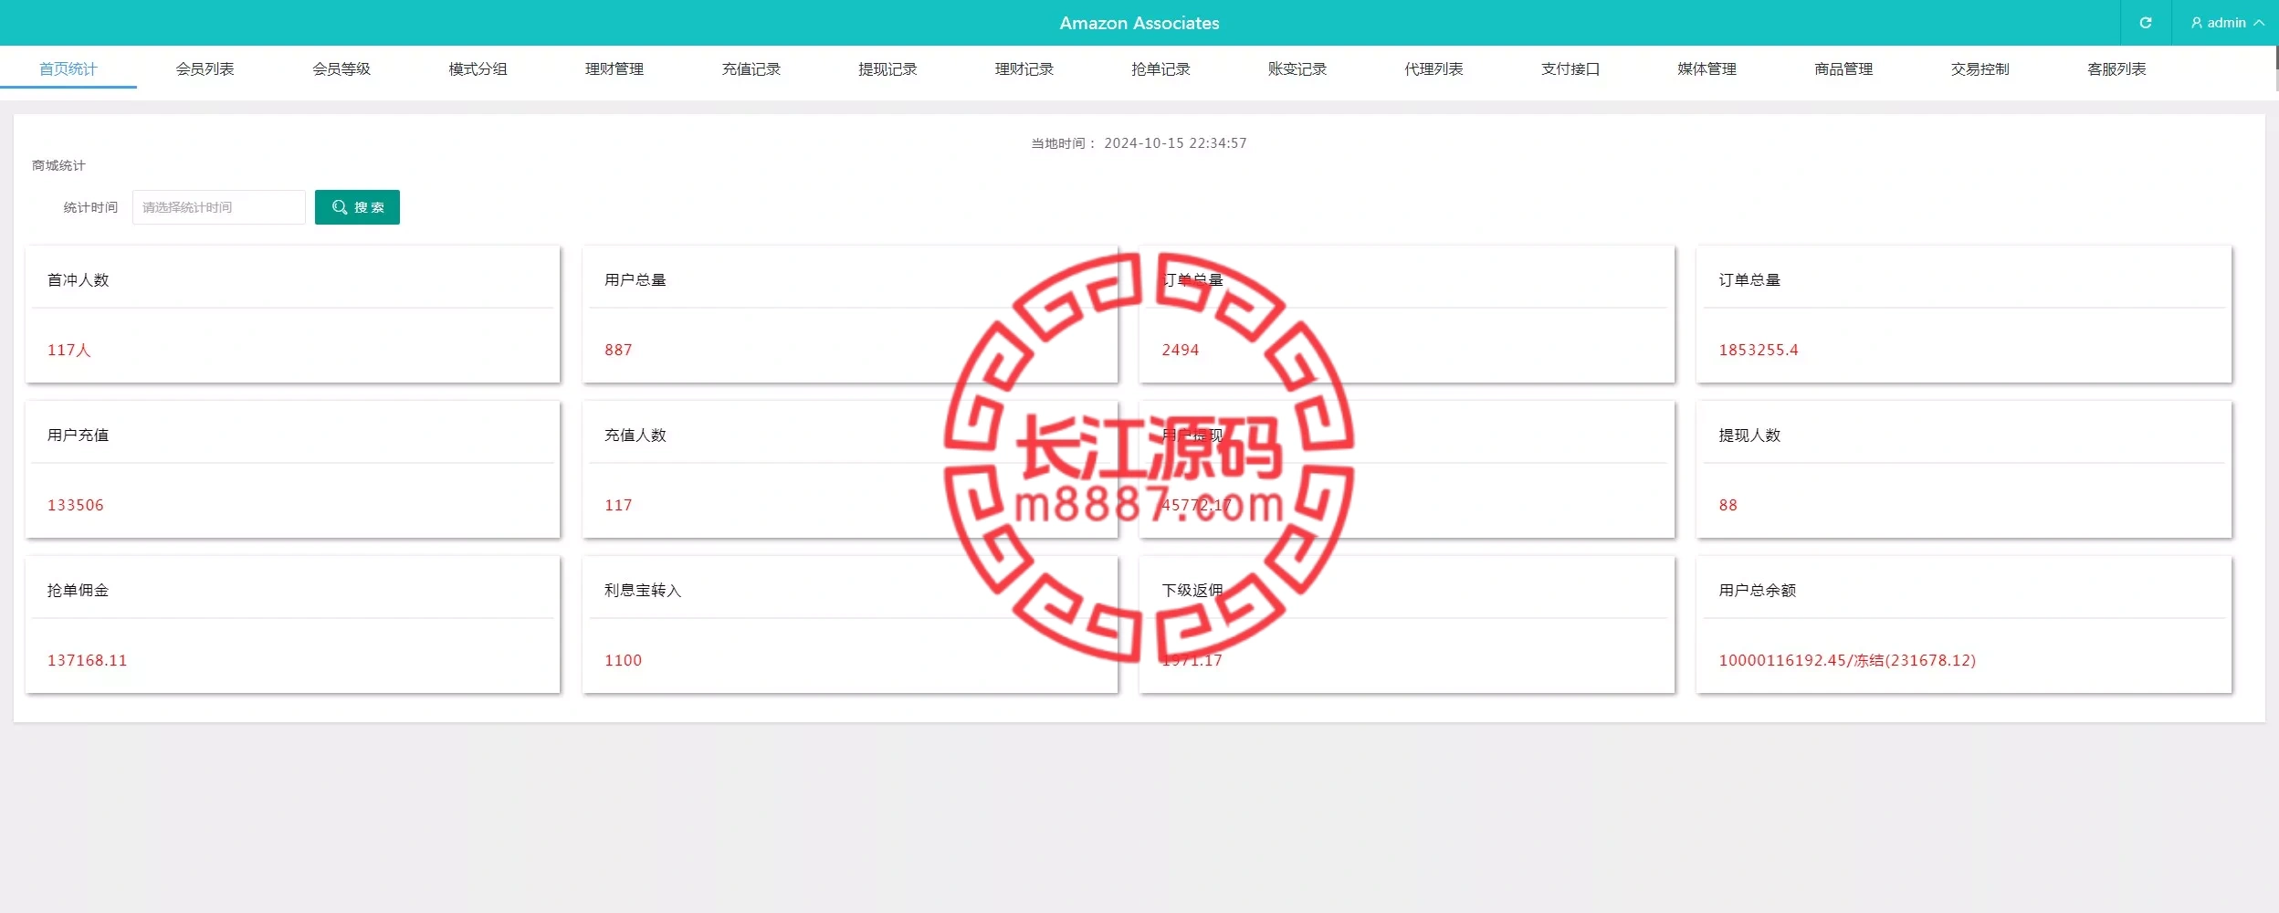Click the 统计时间 date input field
The width and height of the screenshot is (2279, 913).
[x=219, y=207]
